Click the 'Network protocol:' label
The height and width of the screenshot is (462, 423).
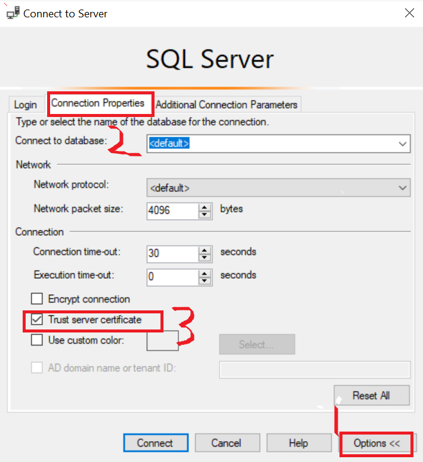[71, 185]
